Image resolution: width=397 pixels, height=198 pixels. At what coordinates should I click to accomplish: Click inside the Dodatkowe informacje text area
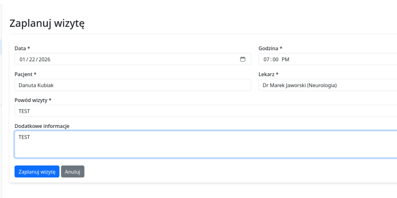[x=205, y=144]
